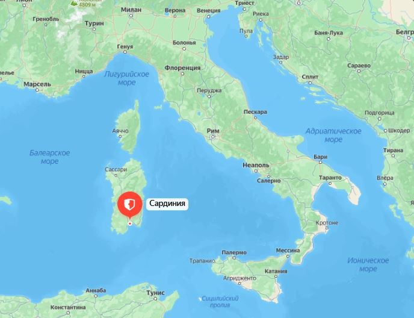Open the Сардиния place label
The image size is (414, 318).
(167, 204)
